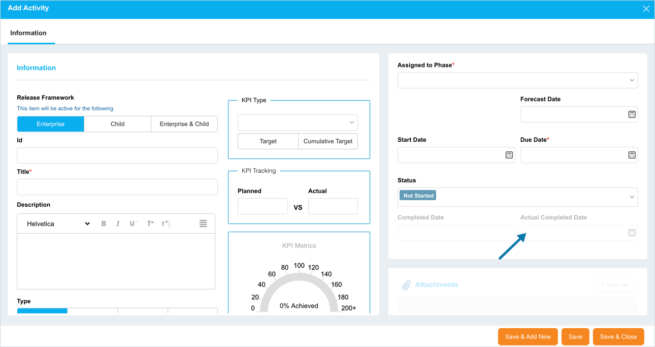655x347 pixels.
Task: Click the Save & Add New button
Action: (528, 337)
